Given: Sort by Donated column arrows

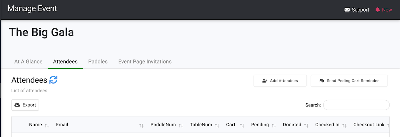Looking at the screenshot, I should point(306,125).
